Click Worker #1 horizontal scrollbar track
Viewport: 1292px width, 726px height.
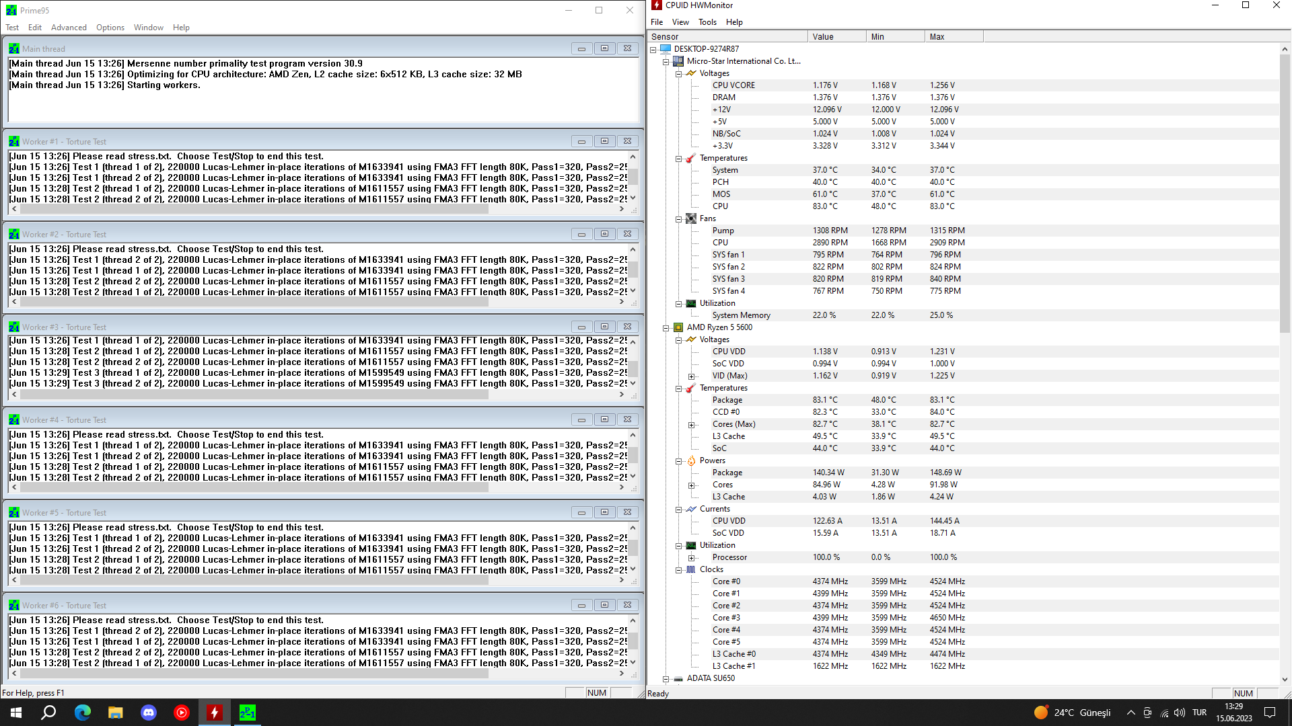[x=552, y=209]
